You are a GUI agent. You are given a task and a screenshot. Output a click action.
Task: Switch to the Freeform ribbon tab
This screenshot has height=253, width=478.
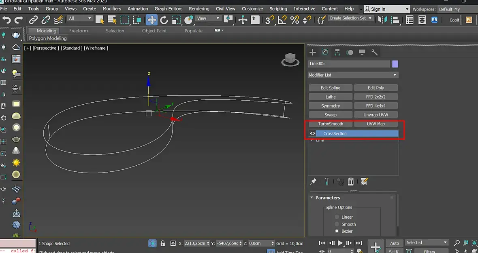click(x=78, y=31)
